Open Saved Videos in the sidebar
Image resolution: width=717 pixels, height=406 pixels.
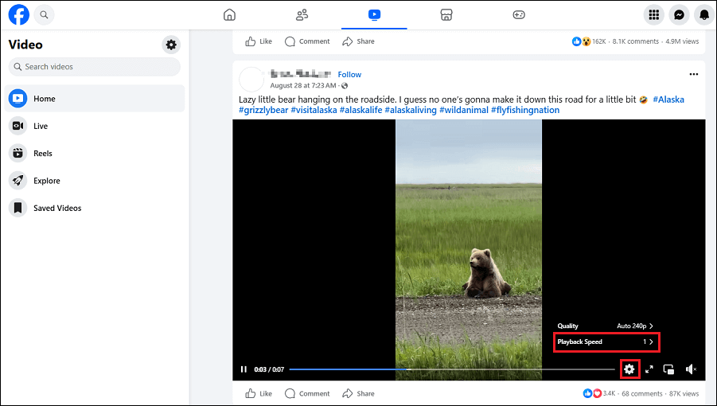pos(95,208)
